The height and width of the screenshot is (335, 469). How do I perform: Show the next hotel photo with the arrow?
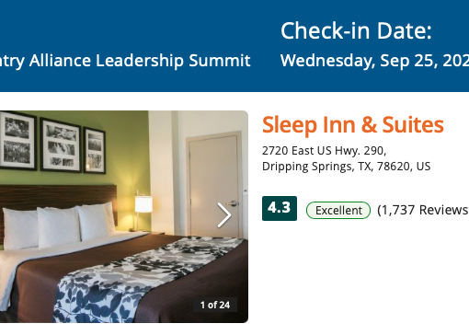click(x=224, y=214)
